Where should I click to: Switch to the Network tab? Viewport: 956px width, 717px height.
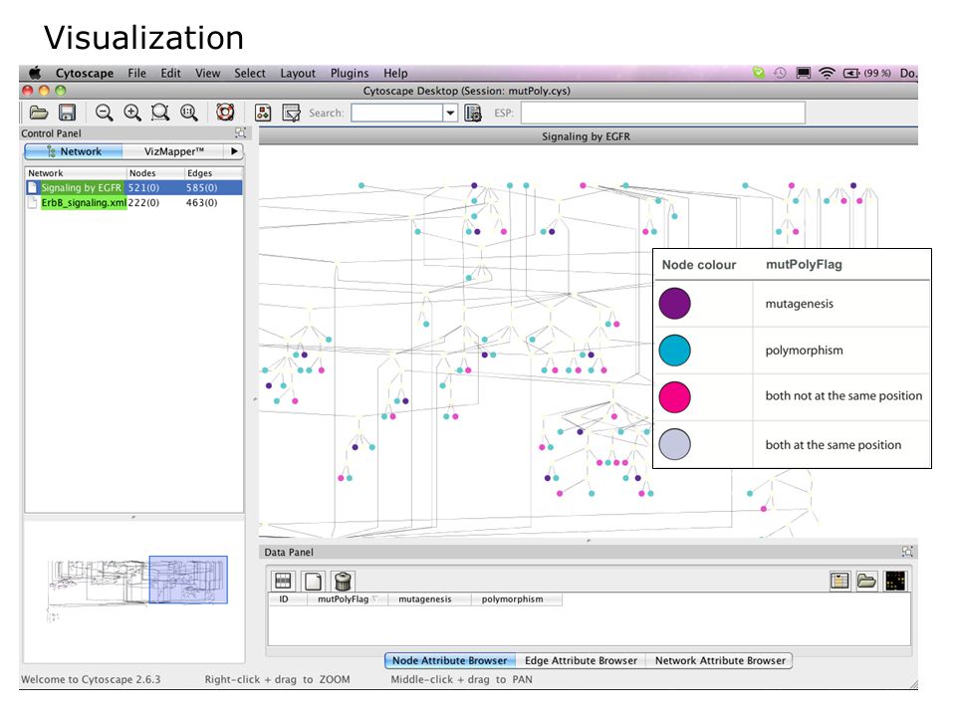pos(73,151)
